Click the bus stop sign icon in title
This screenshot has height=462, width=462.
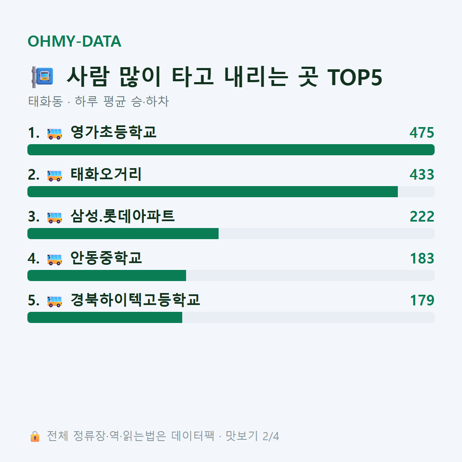click(42, 77)
